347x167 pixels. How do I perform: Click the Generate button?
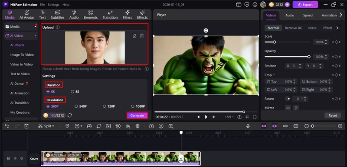[137, 116]
